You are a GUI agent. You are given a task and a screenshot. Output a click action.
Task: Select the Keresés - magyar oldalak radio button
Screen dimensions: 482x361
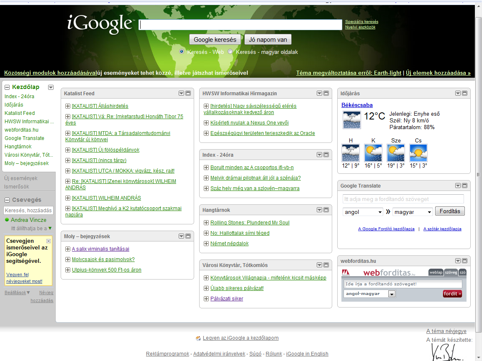[x=230, y=51]
